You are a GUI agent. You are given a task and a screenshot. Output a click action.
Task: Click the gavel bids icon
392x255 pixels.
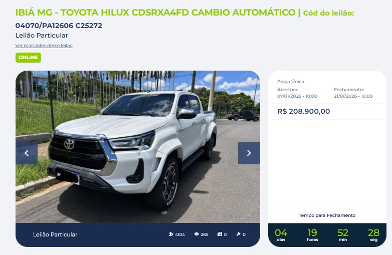[x=238, y=234]
